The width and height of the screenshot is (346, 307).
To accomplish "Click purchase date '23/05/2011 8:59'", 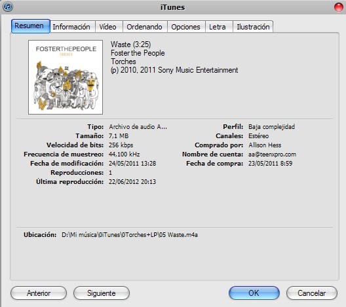I will click(x=270, y=163).
